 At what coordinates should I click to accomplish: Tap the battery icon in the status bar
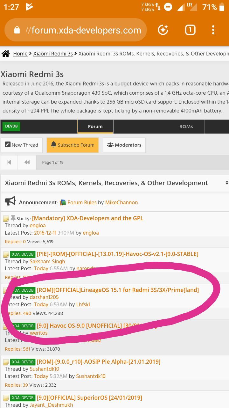(222, 7)
